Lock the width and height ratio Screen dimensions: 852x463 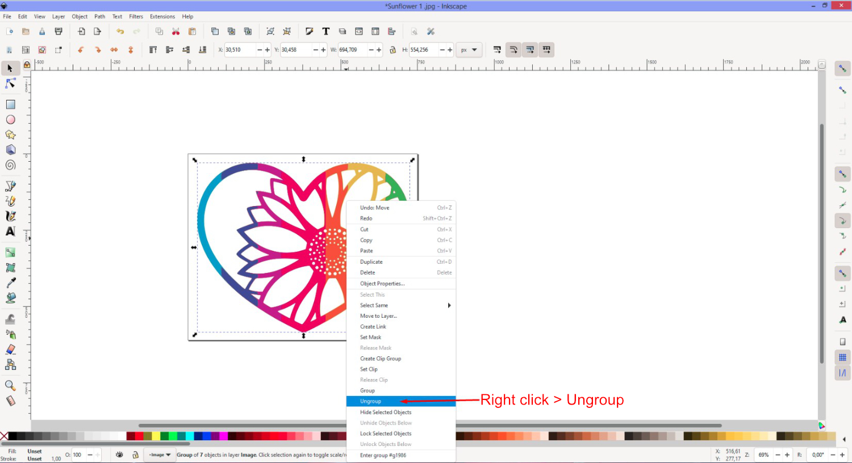tap(392, 49)
